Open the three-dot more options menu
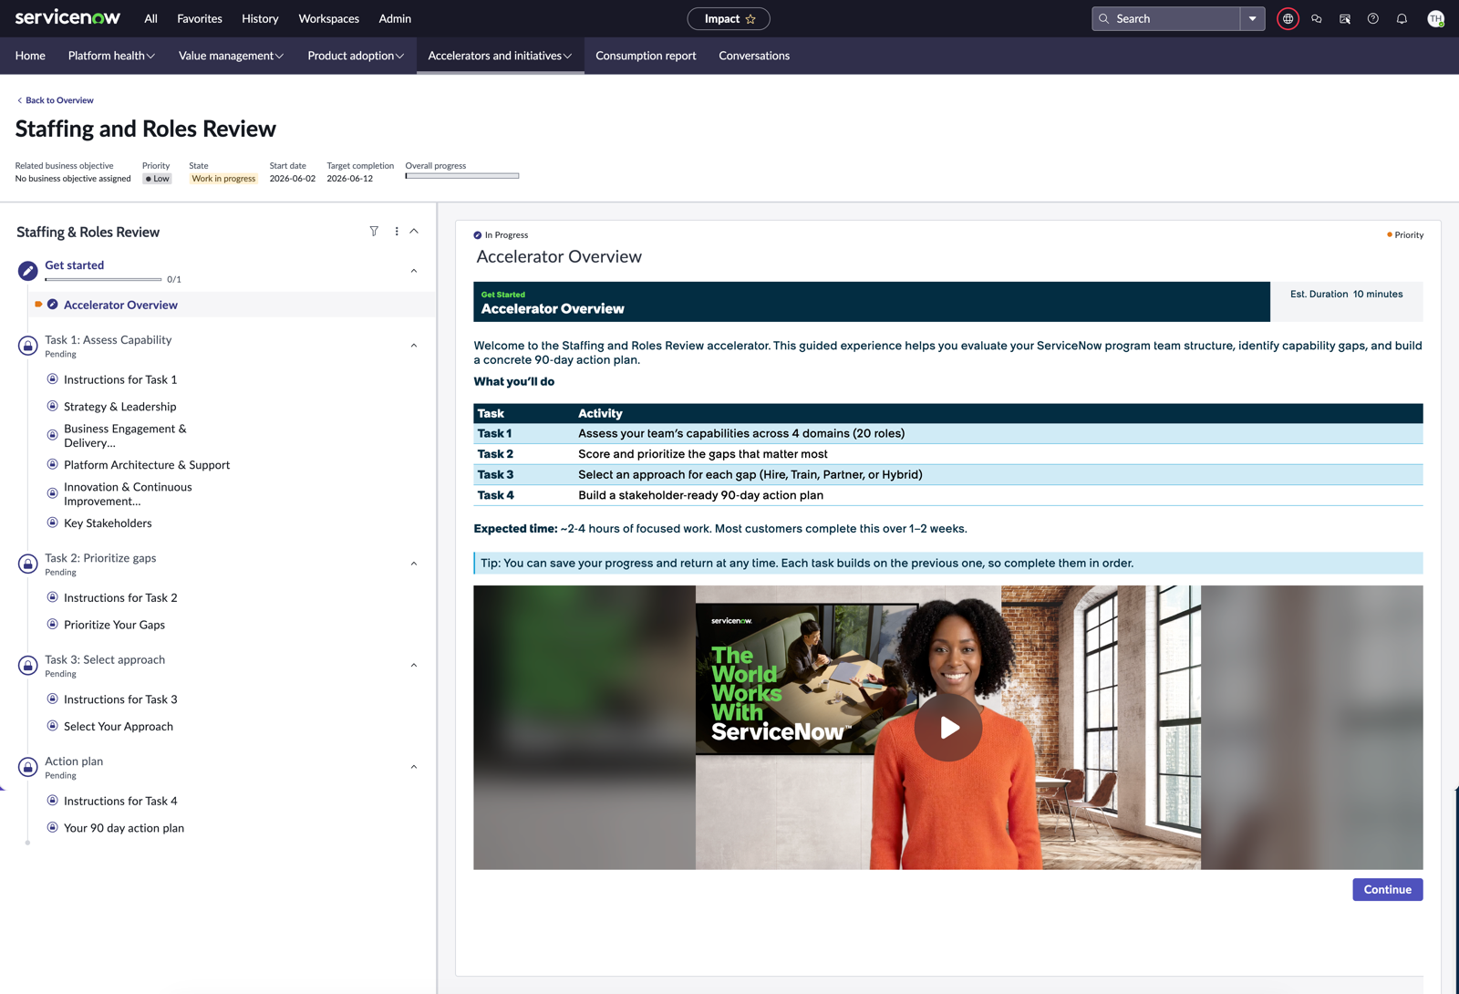Screen dimensions: 1459x994 (397, 232)
